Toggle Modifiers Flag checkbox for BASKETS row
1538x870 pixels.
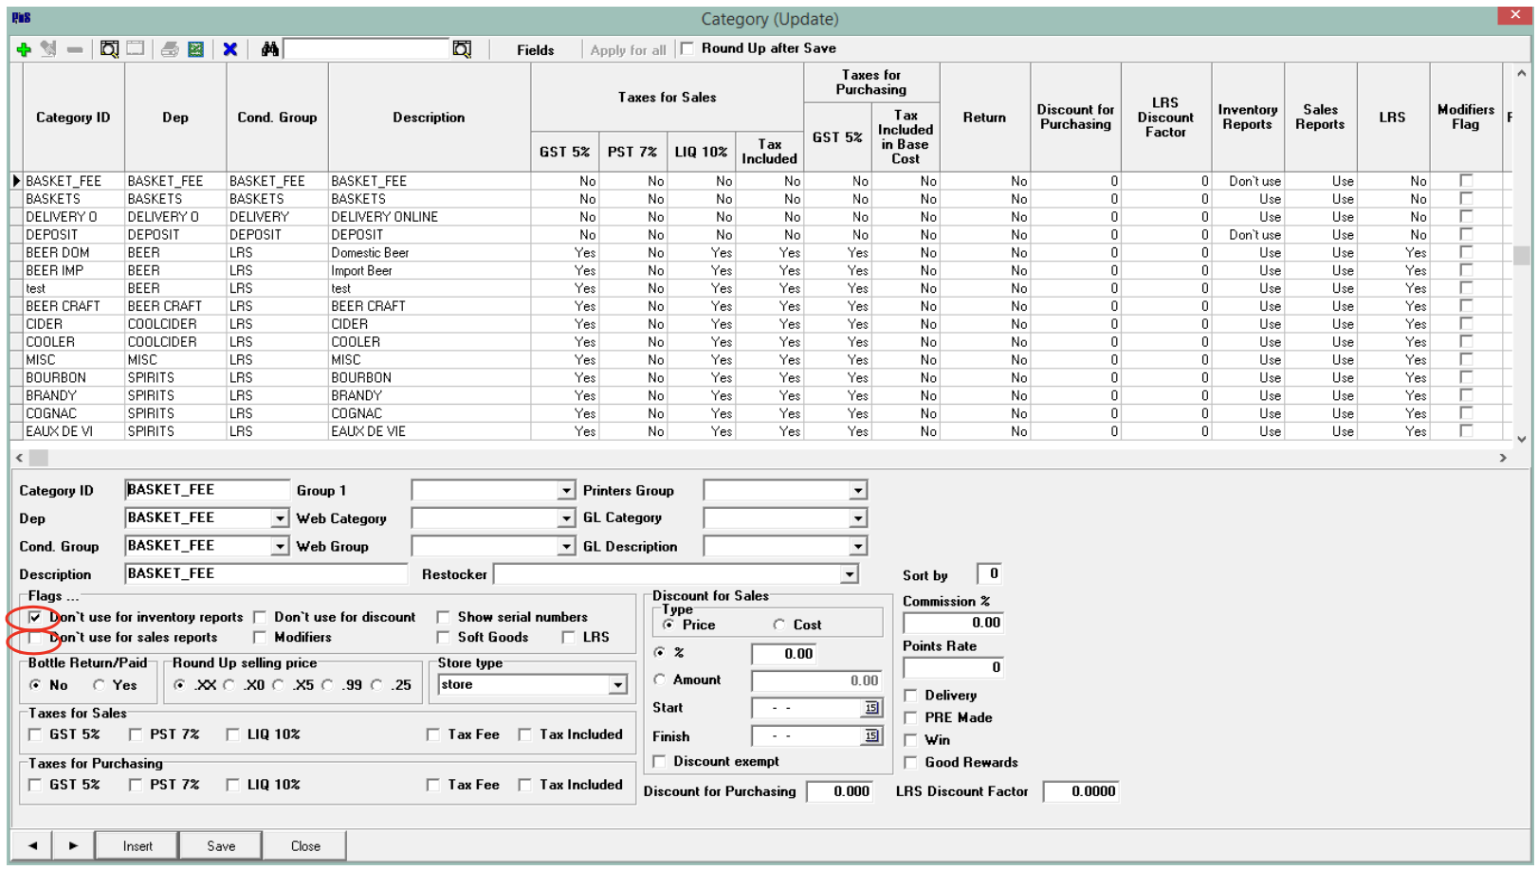1466,198
